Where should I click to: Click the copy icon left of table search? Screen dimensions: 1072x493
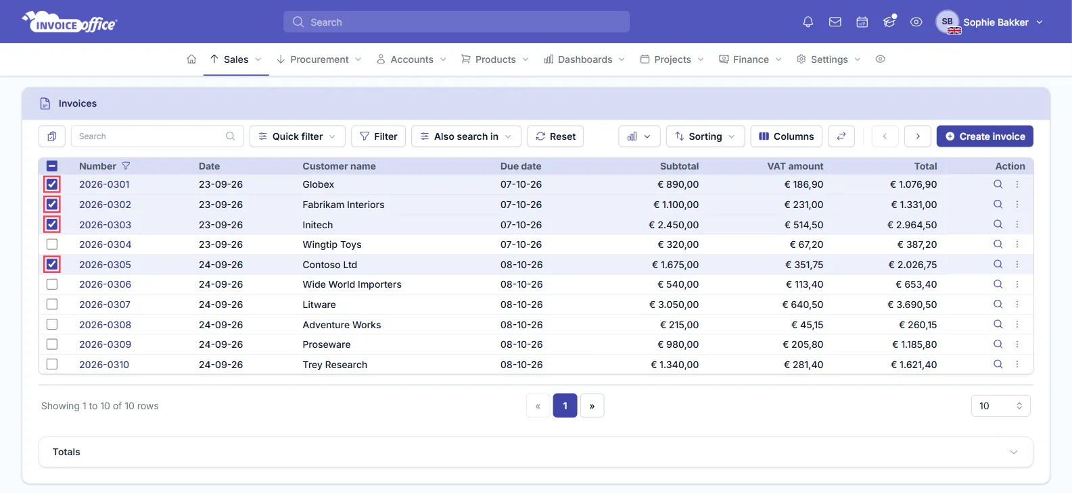(x=52, y=136)
